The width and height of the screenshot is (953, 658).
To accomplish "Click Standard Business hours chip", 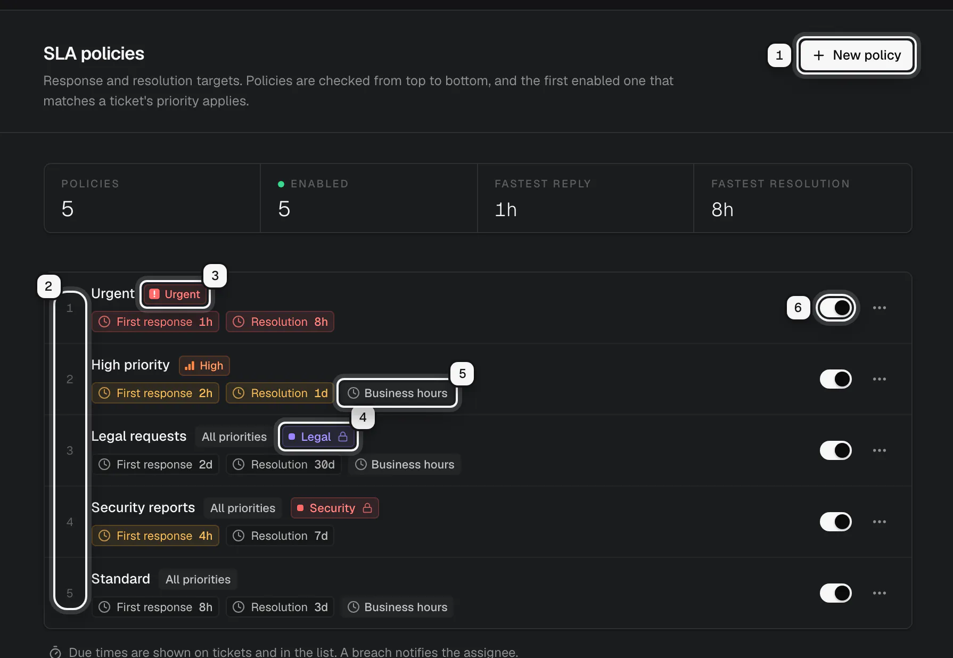I will click(397, 607).
